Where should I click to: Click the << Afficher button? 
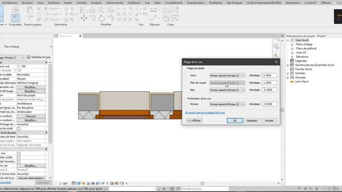pos(195,121)
